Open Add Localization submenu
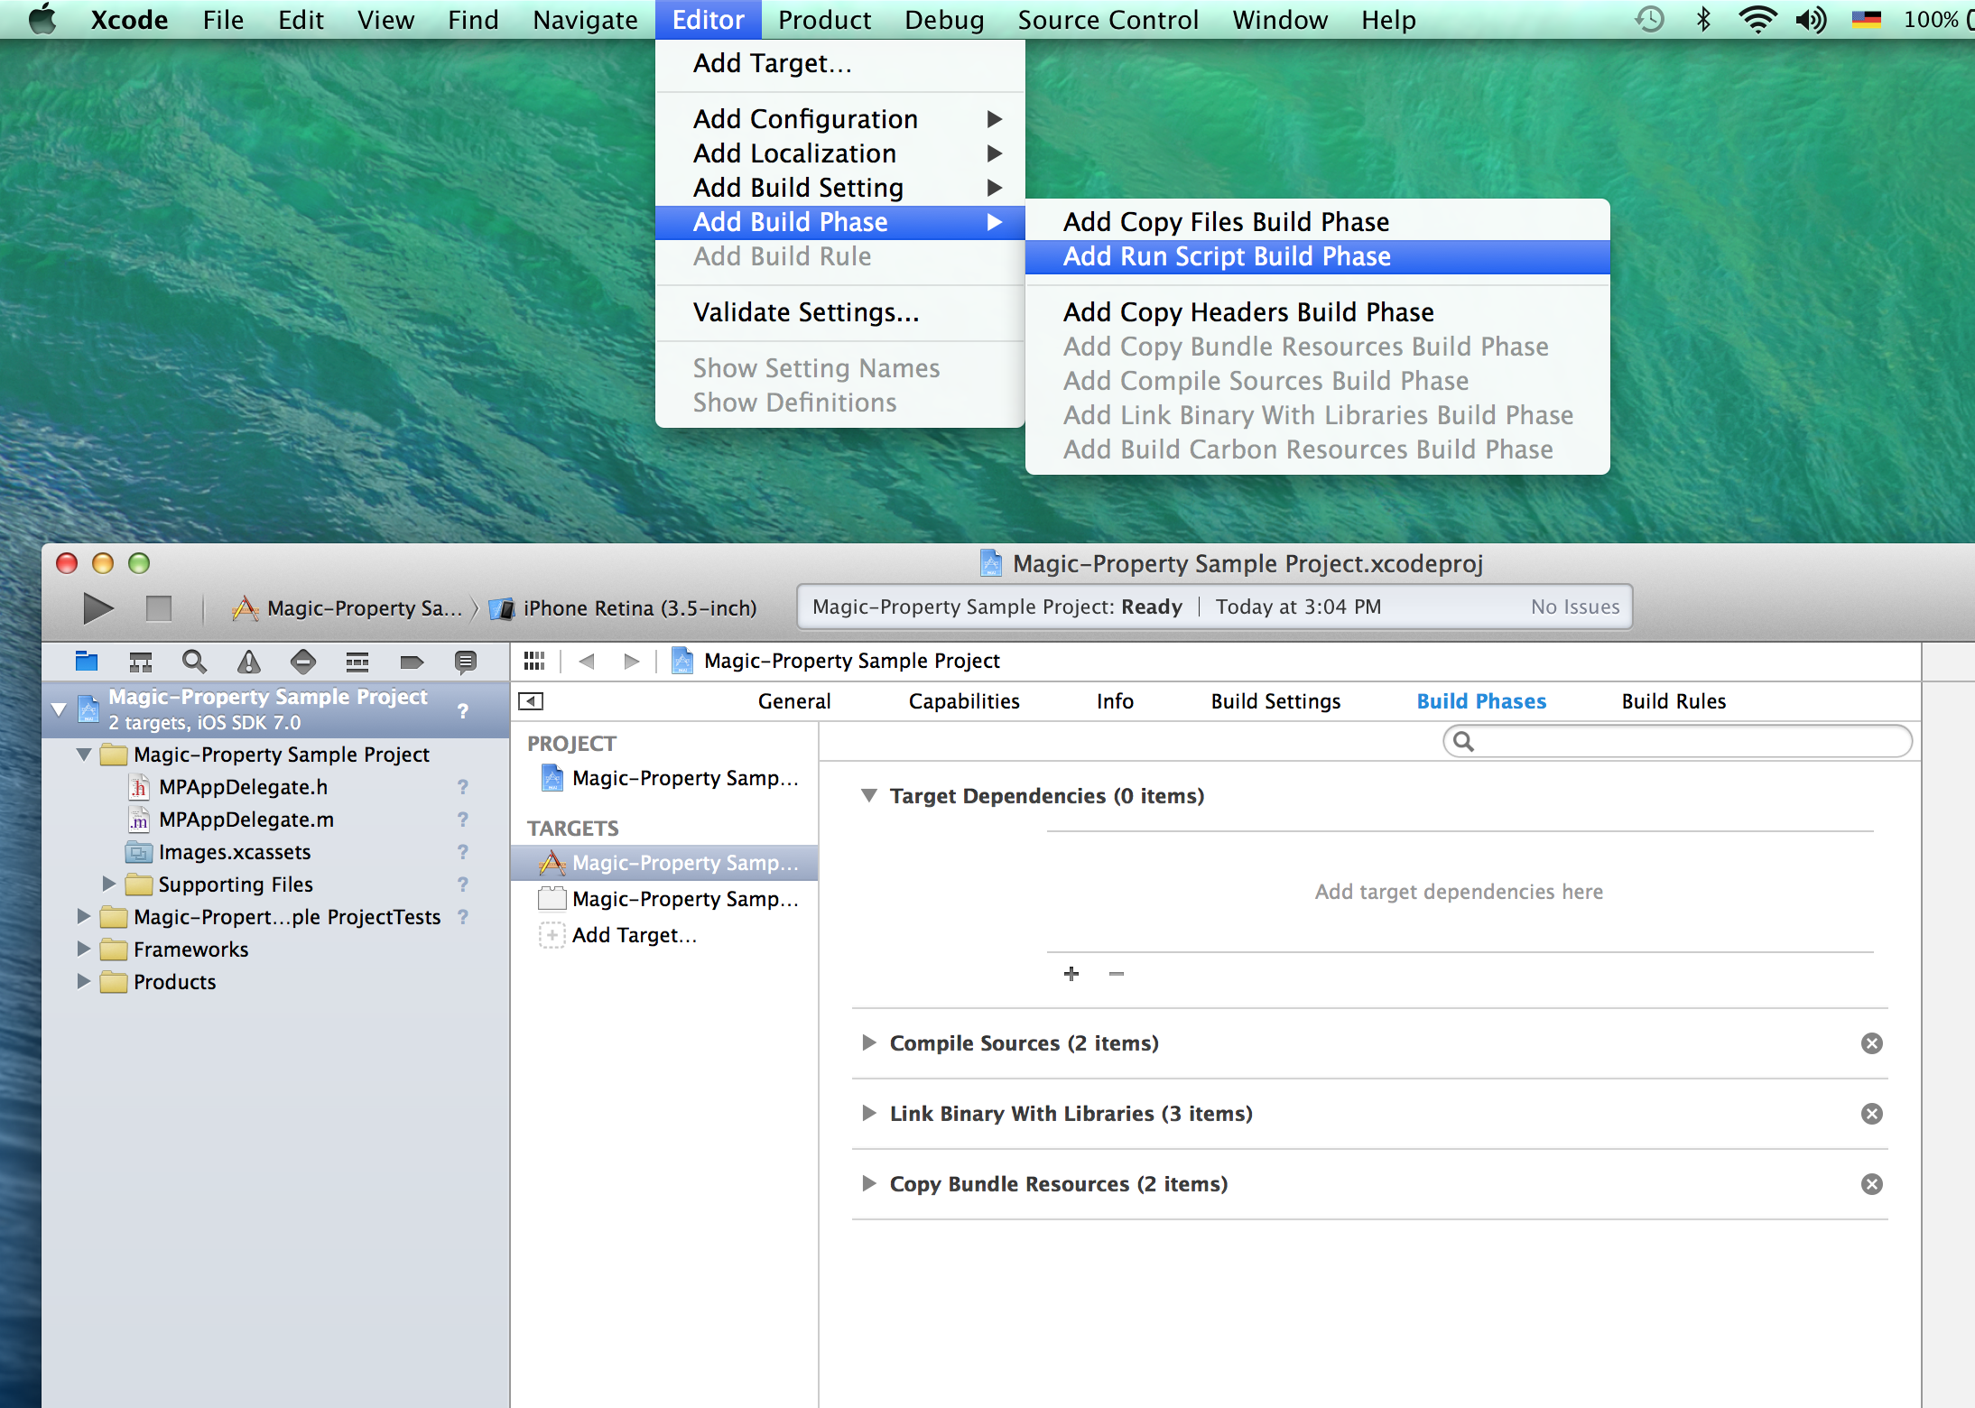 (839, 153)
